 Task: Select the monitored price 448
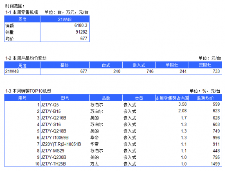[x=216, y=151]
